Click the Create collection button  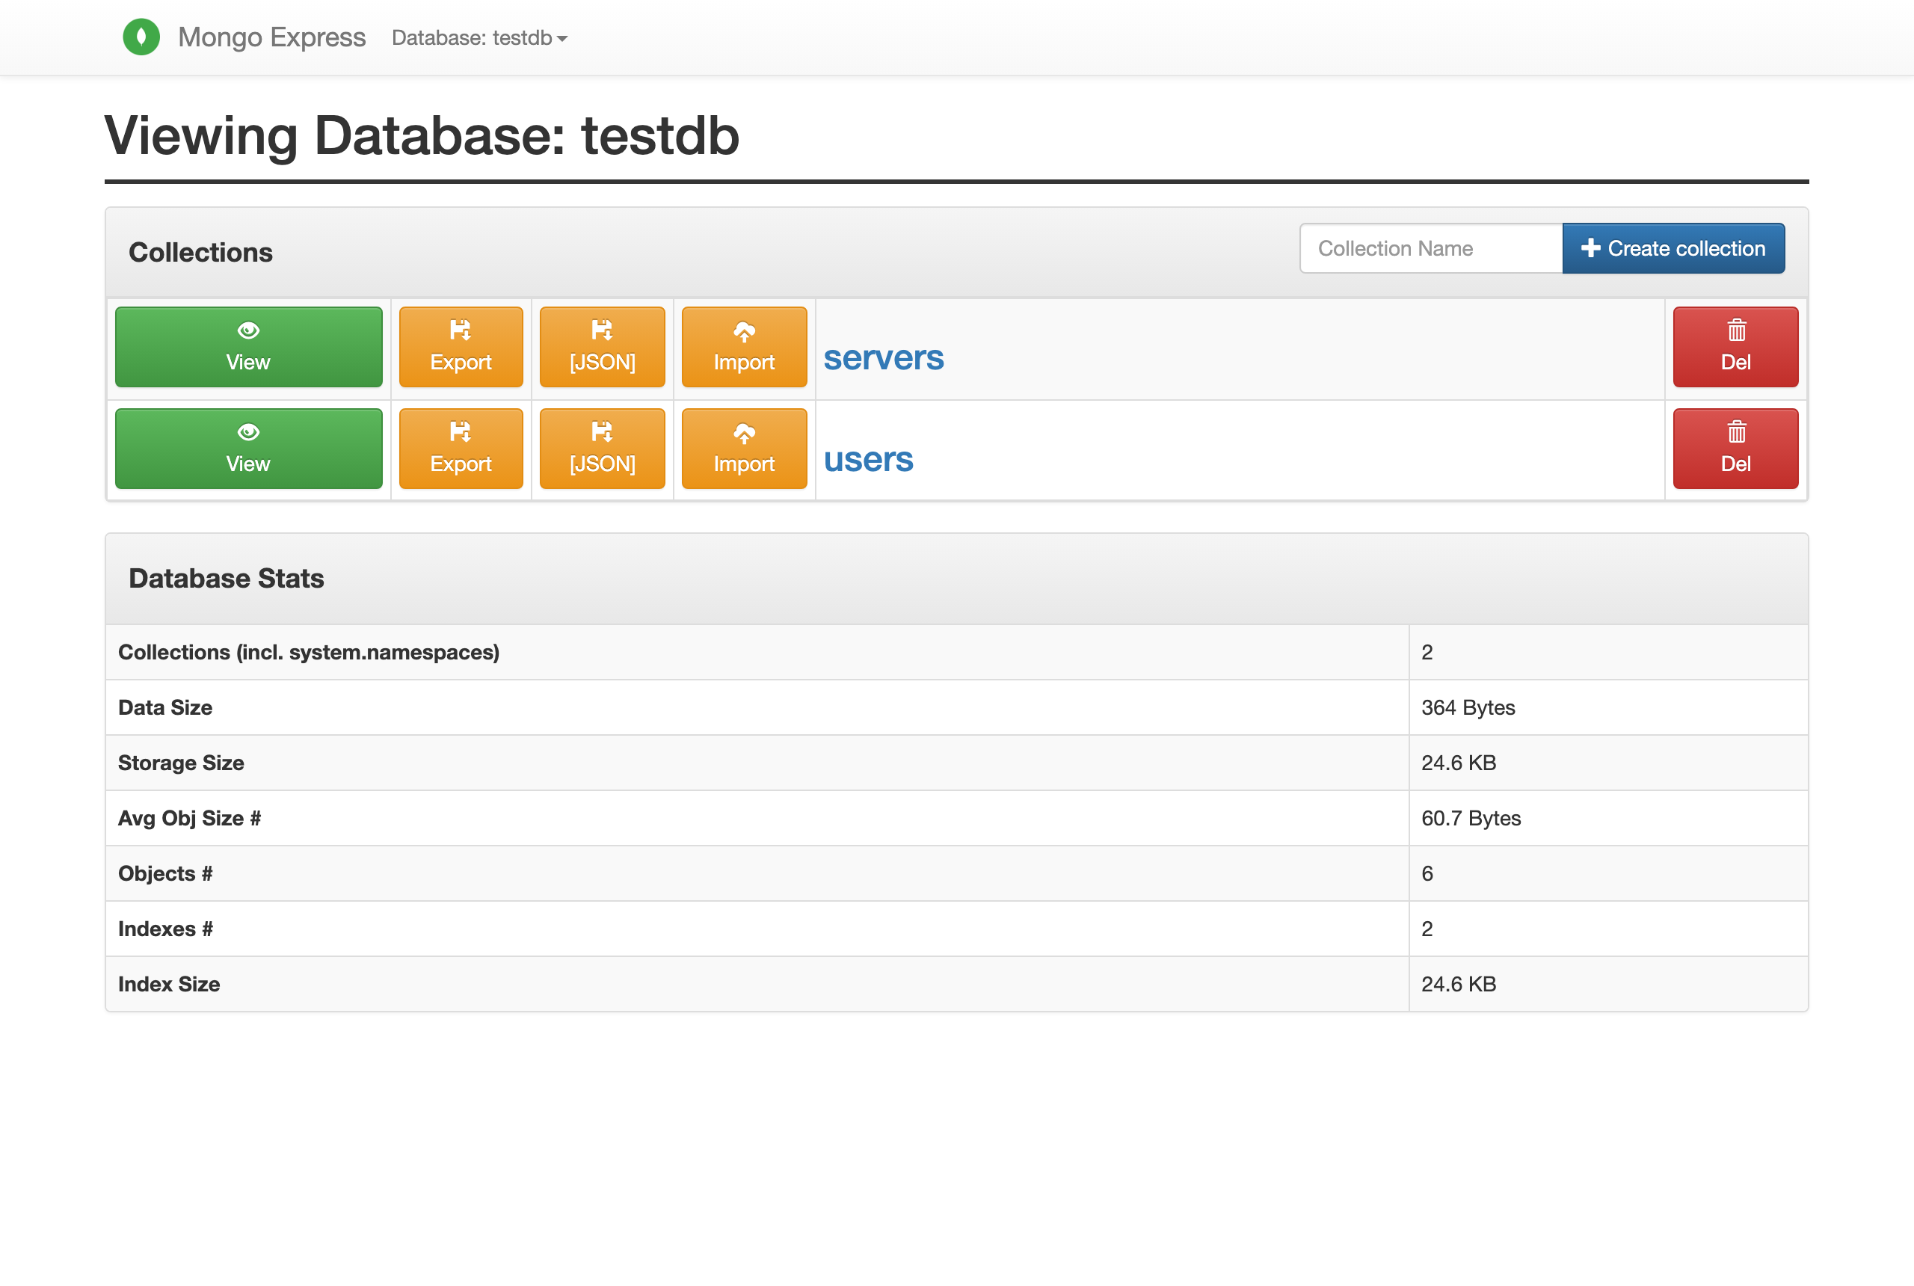point(1673,248)
